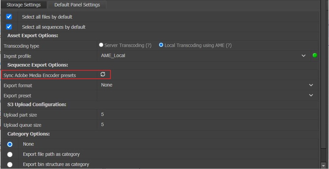Click the Upload part size value field
This screenshot has height=169, width=329.
(208, 115)
